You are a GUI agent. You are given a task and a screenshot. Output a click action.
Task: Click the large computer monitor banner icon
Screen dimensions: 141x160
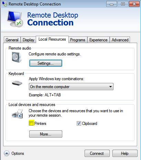(15, 19)
